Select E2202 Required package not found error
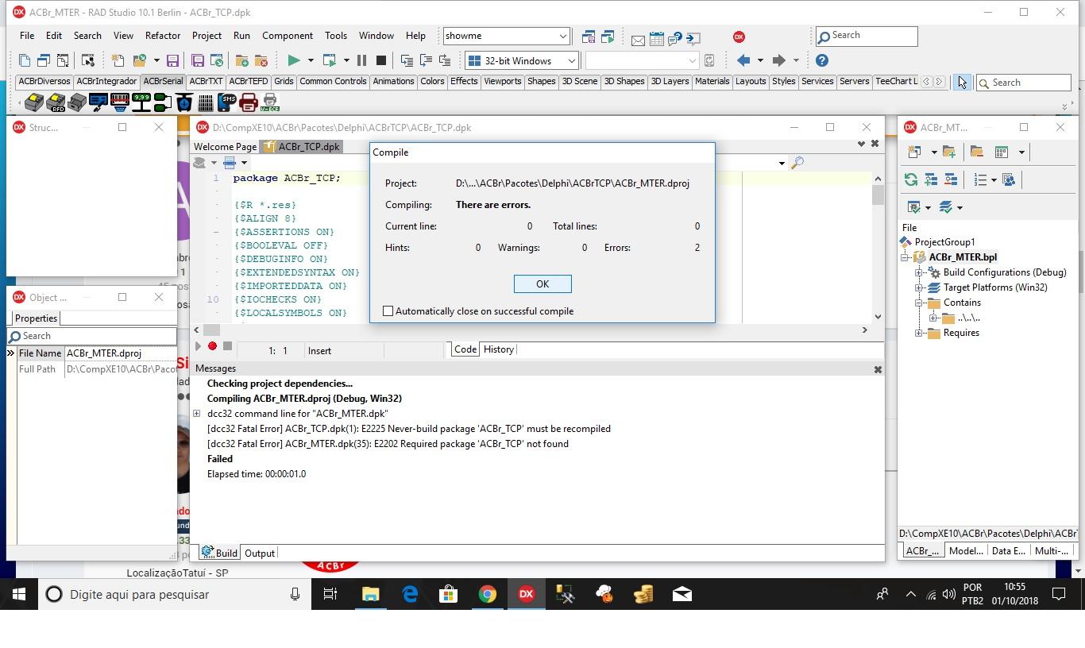 tap(388, 444)
